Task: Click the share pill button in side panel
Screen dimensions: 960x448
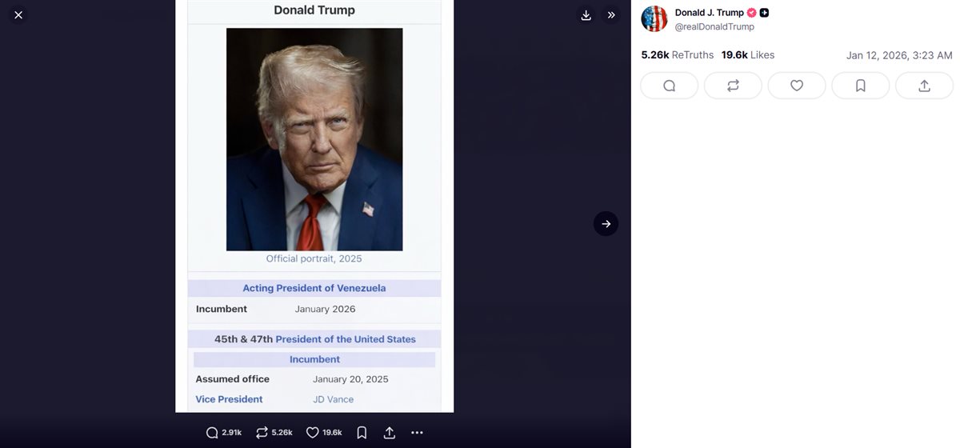Action: (x=924, y=86)
